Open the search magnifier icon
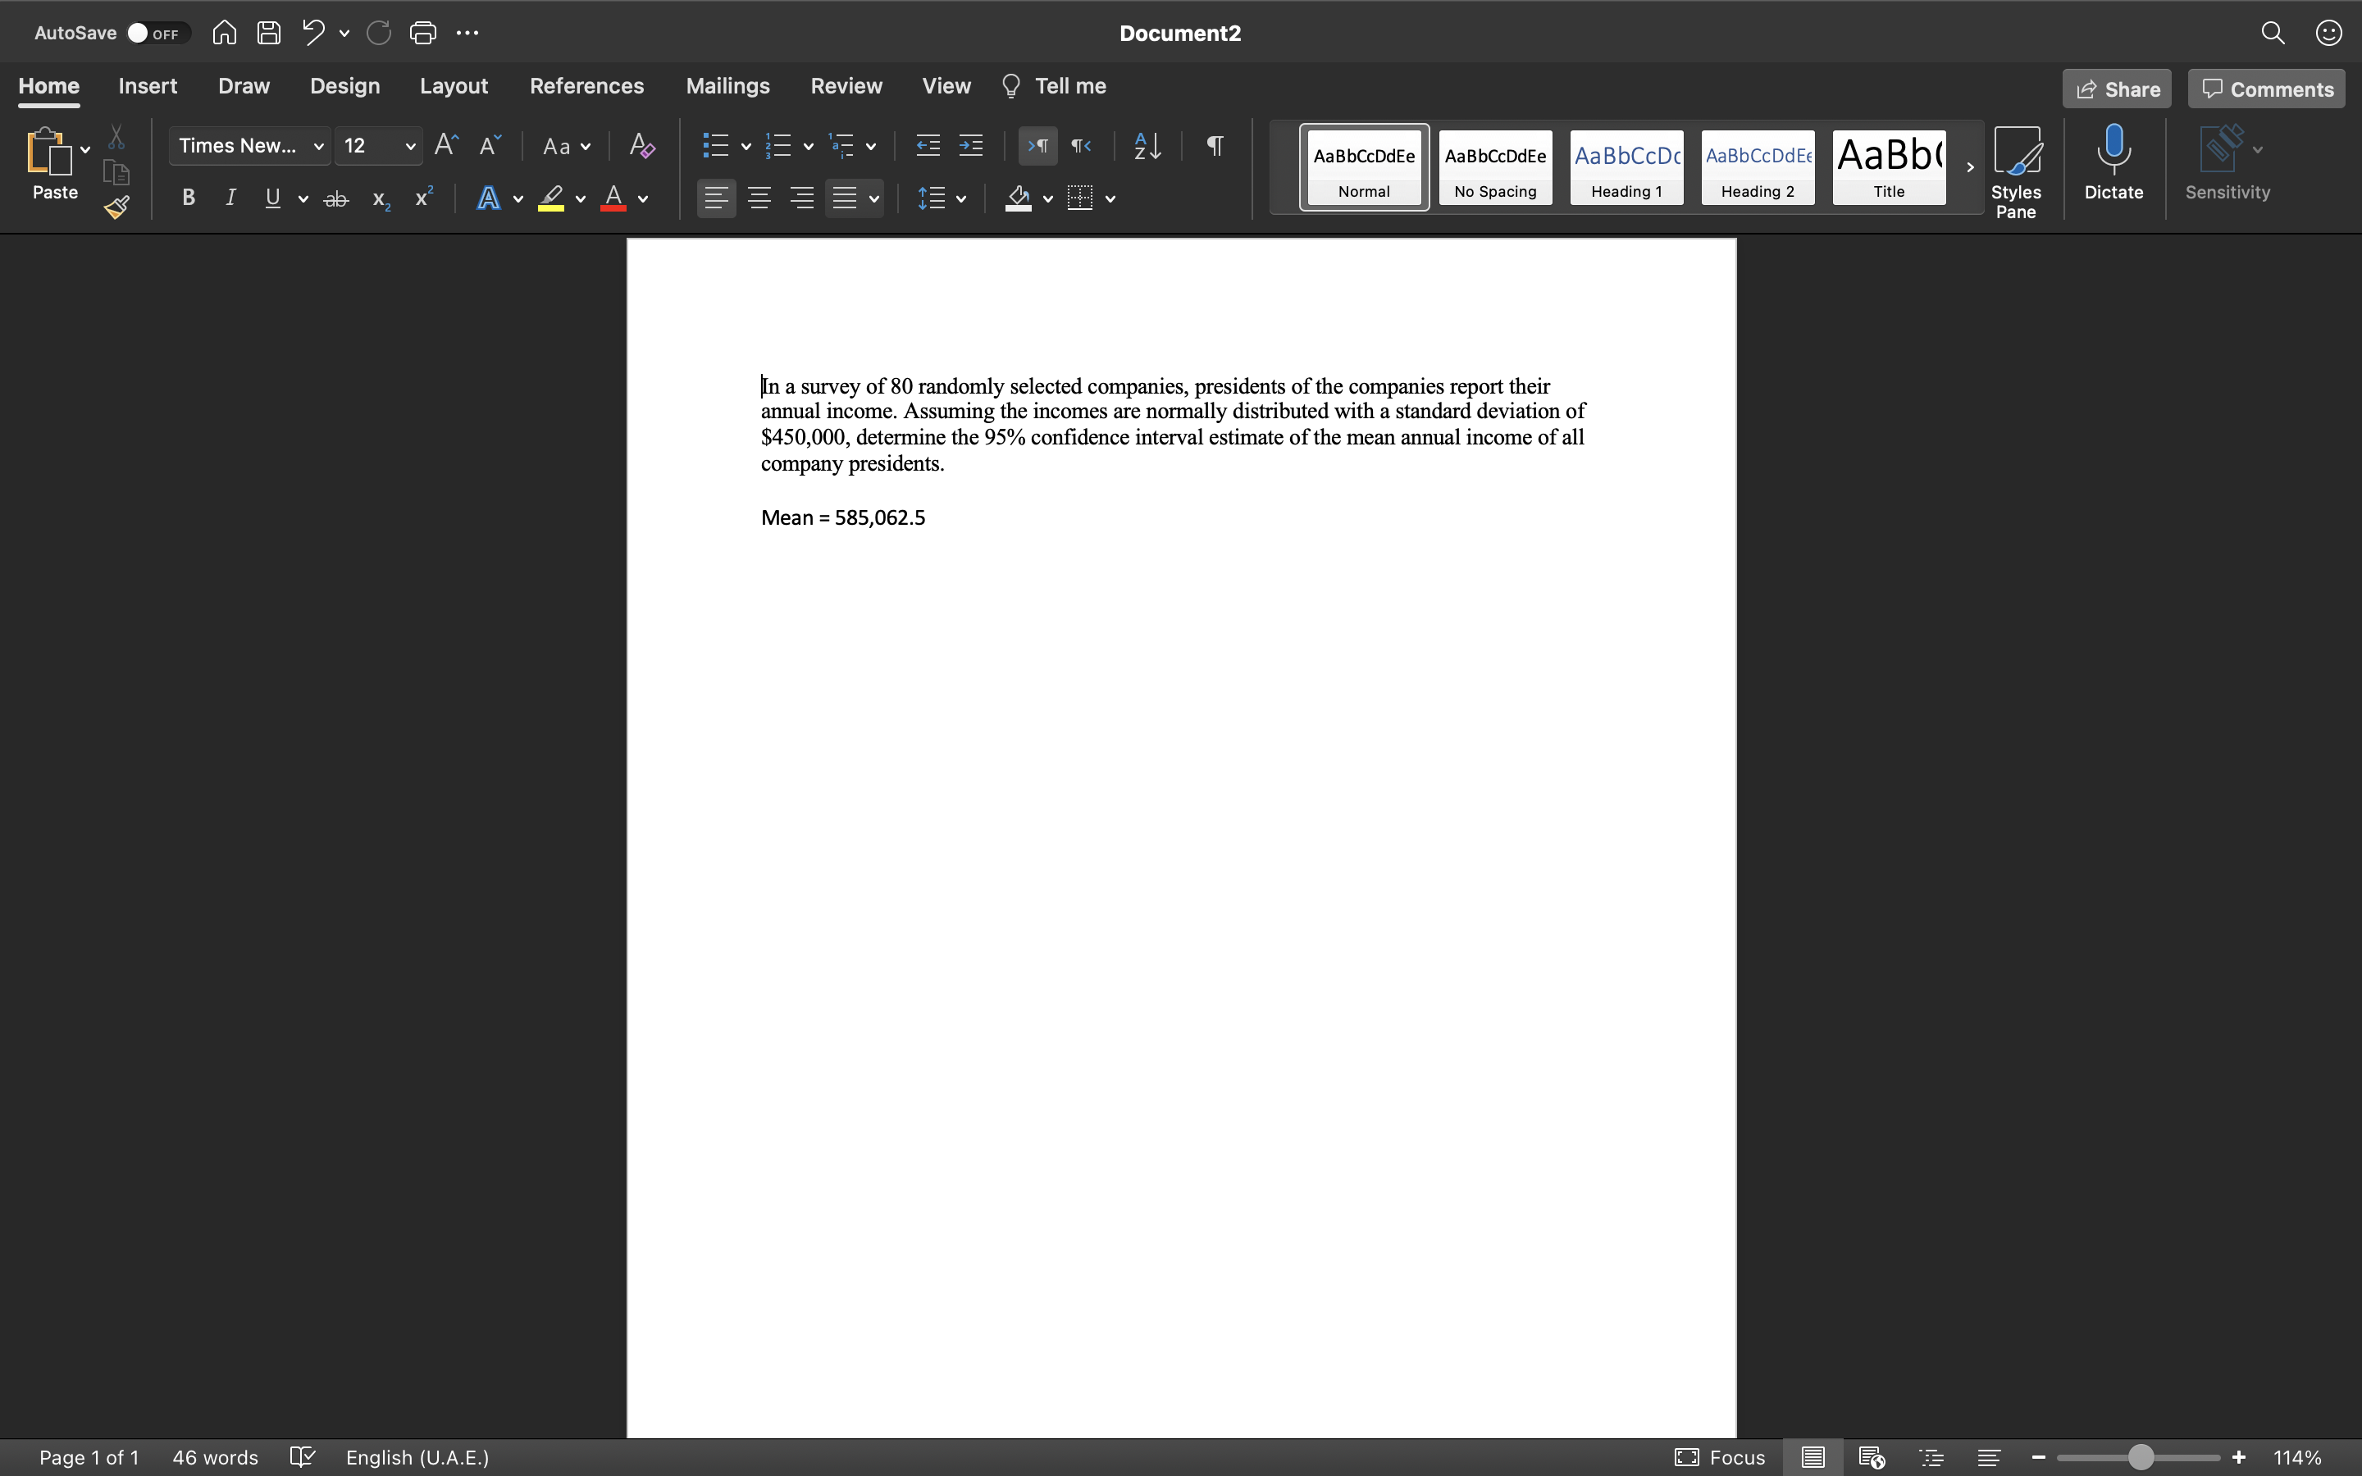This screenshot has width=2362, height=1476. click(x=2273, y=32)
